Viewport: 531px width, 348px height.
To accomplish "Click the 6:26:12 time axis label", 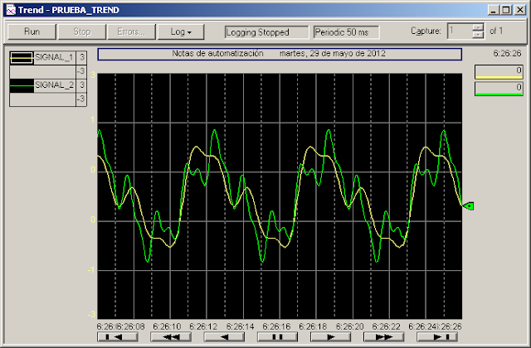I will 203,326.
